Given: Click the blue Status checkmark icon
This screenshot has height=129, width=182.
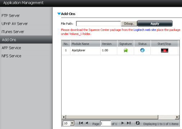Looking at the screenshot, I should 142,50.
